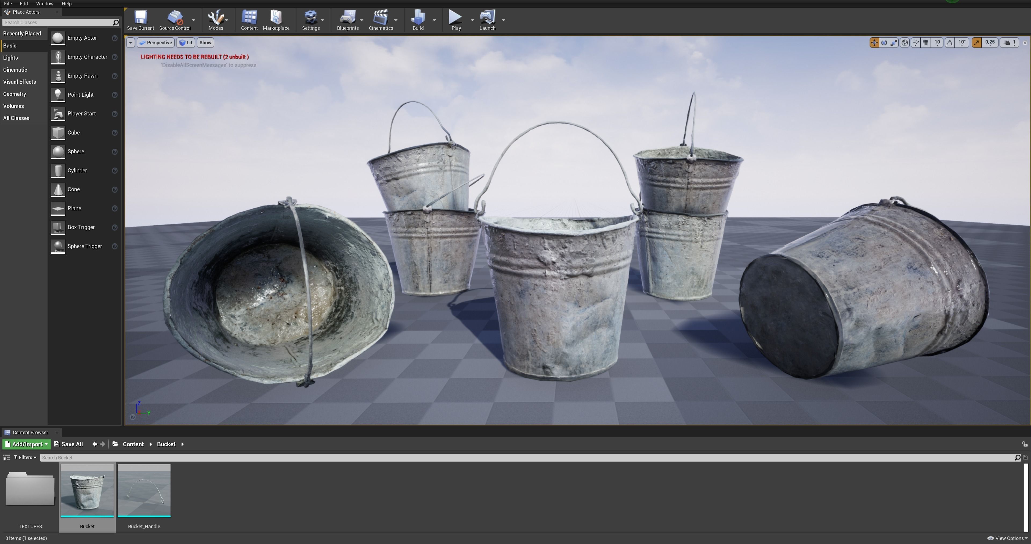Open help for Empty Actor
1031x544 pixels.
[x=114, y=38]
